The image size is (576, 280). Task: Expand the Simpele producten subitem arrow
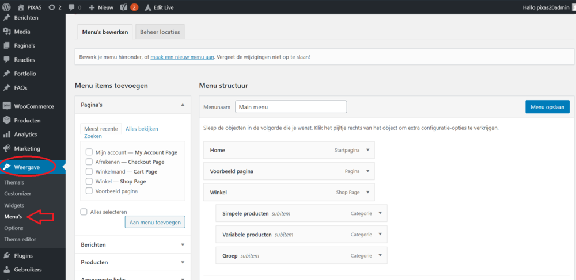[380, 213]
